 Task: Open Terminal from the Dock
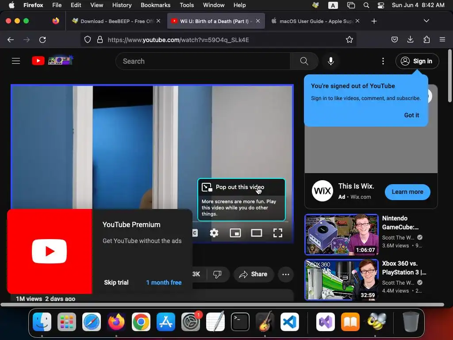point(240,322)
